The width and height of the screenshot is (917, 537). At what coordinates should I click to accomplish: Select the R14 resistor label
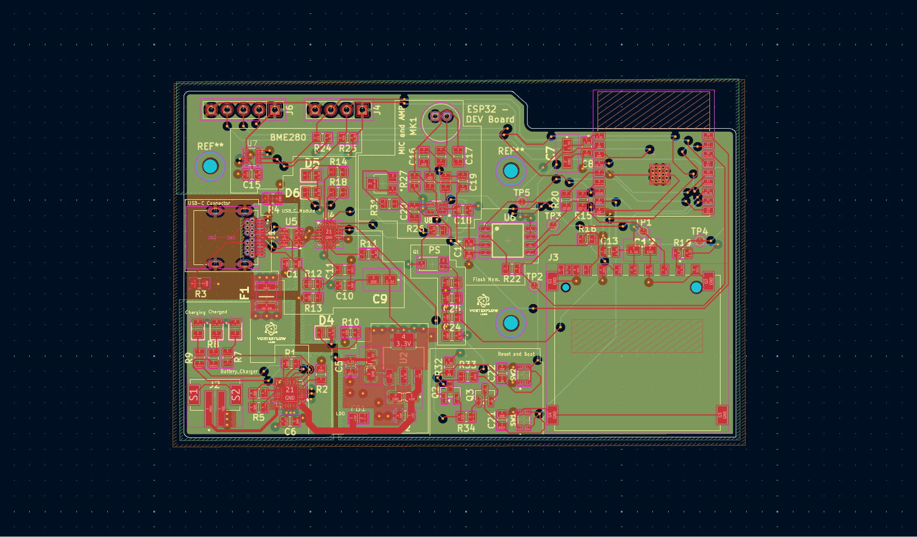[x=339, y=161]
